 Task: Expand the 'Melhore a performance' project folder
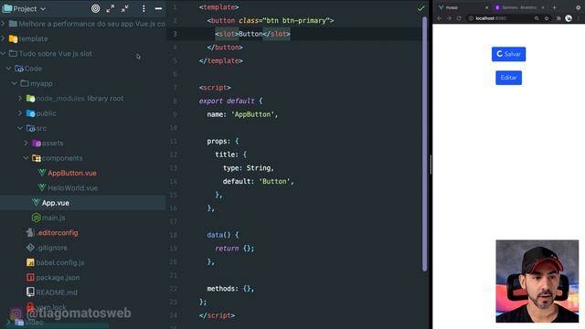click(4, 24)
